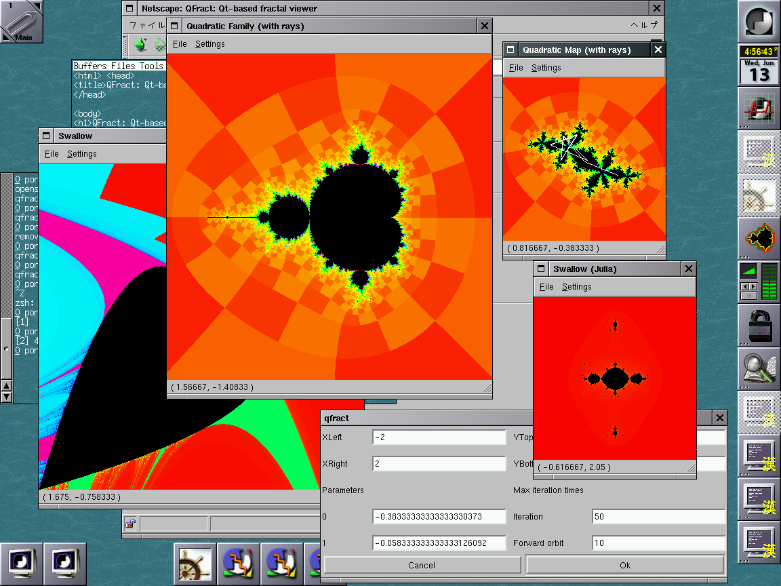This screenshot has height=586, width=781.
Task: Open the padlock screen lock dock icon
Action: [x=759, y=325]
